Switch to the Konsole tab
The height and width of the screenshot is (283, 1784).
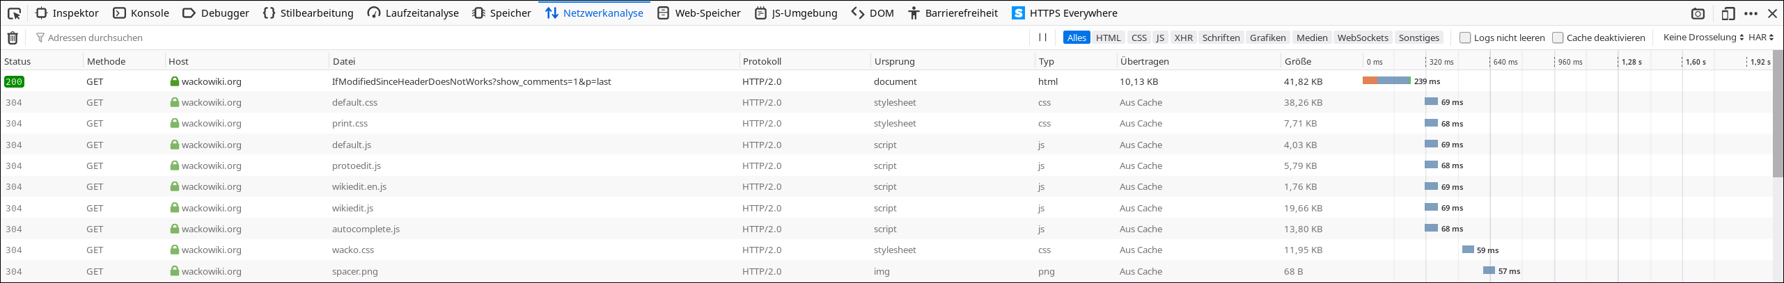[141, 13]
